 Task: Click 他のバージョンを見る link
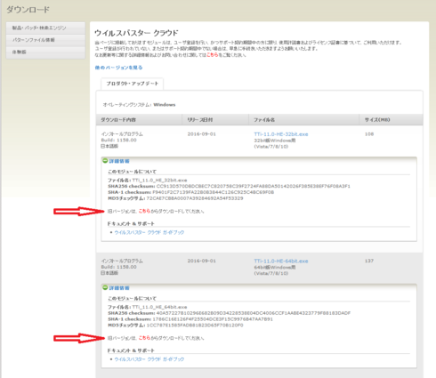118,68
